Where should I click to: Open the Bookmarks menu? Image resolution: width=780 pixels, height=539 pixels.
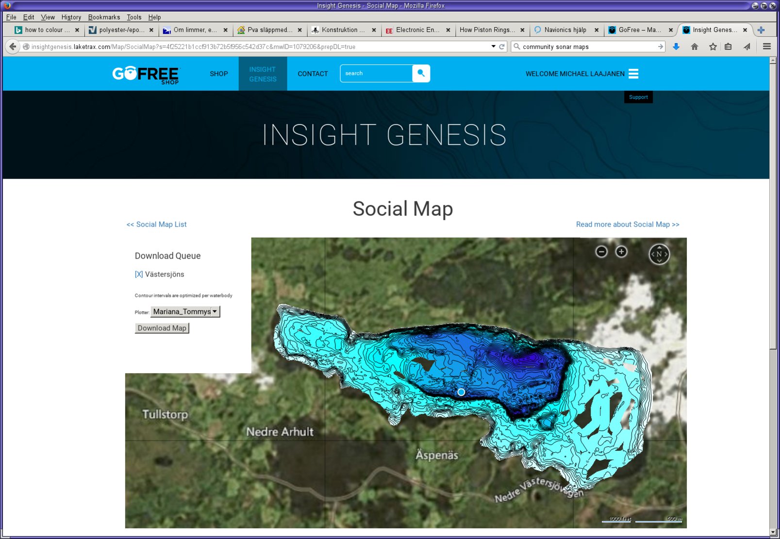point(104,17)
